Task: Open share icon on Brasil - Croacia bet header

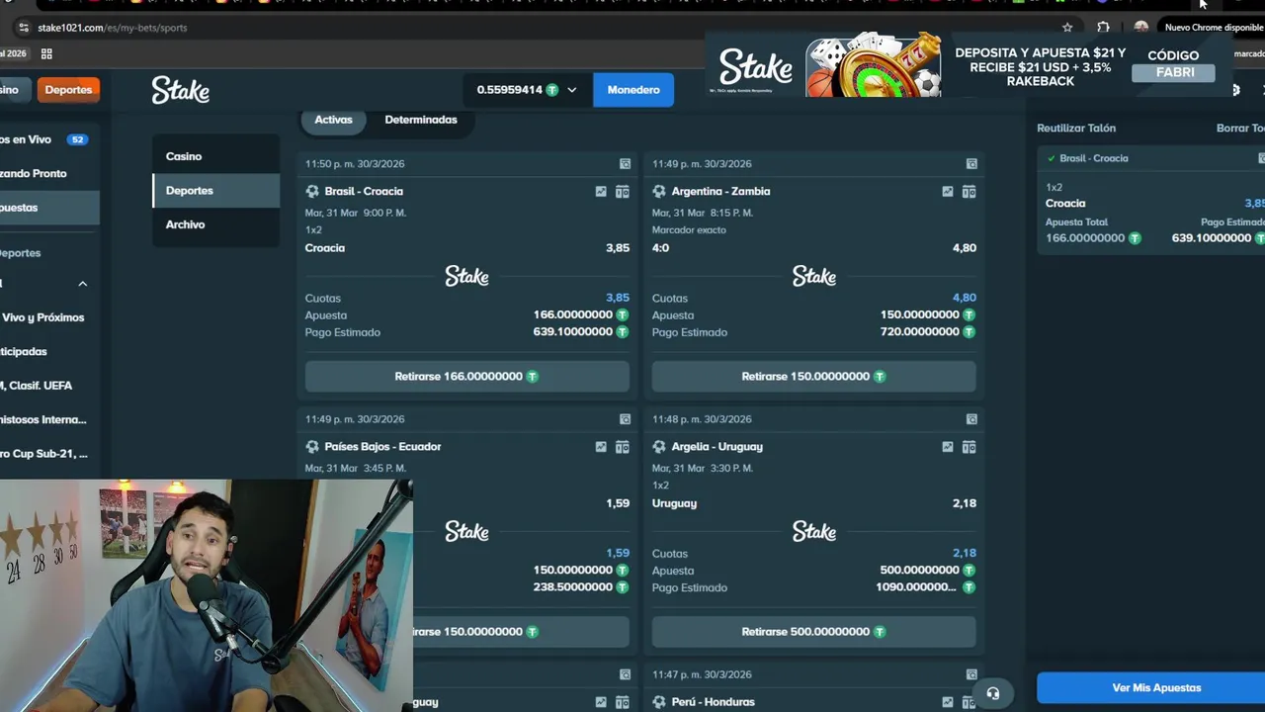Action: pyautogui.click(x=625, y=164)
